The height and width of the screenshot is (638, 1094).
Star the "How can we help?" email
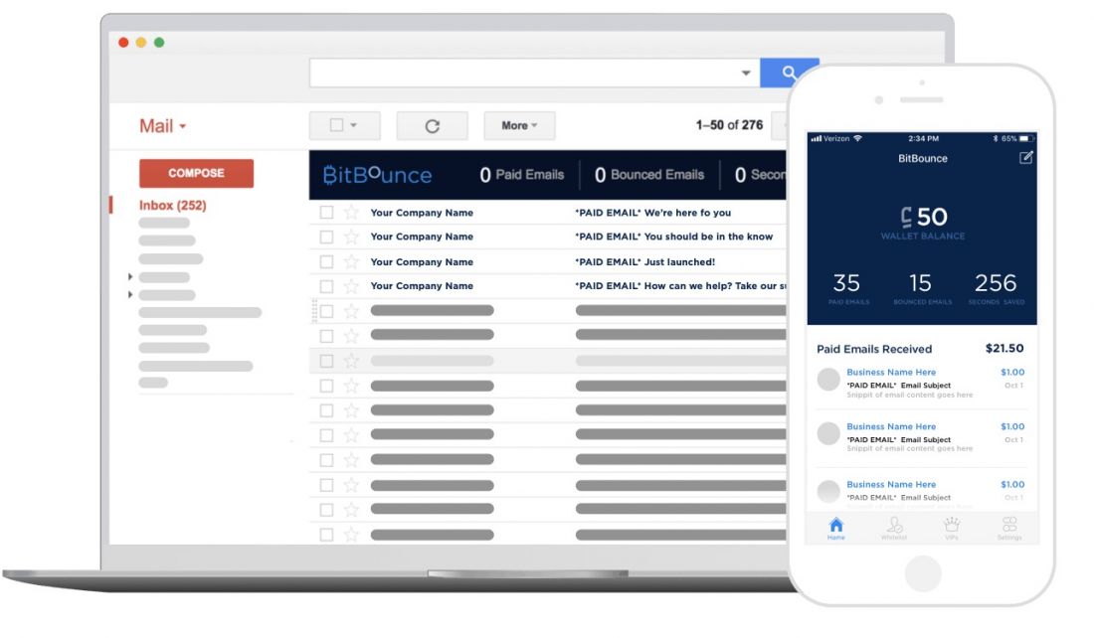click(x=351, y=286)
